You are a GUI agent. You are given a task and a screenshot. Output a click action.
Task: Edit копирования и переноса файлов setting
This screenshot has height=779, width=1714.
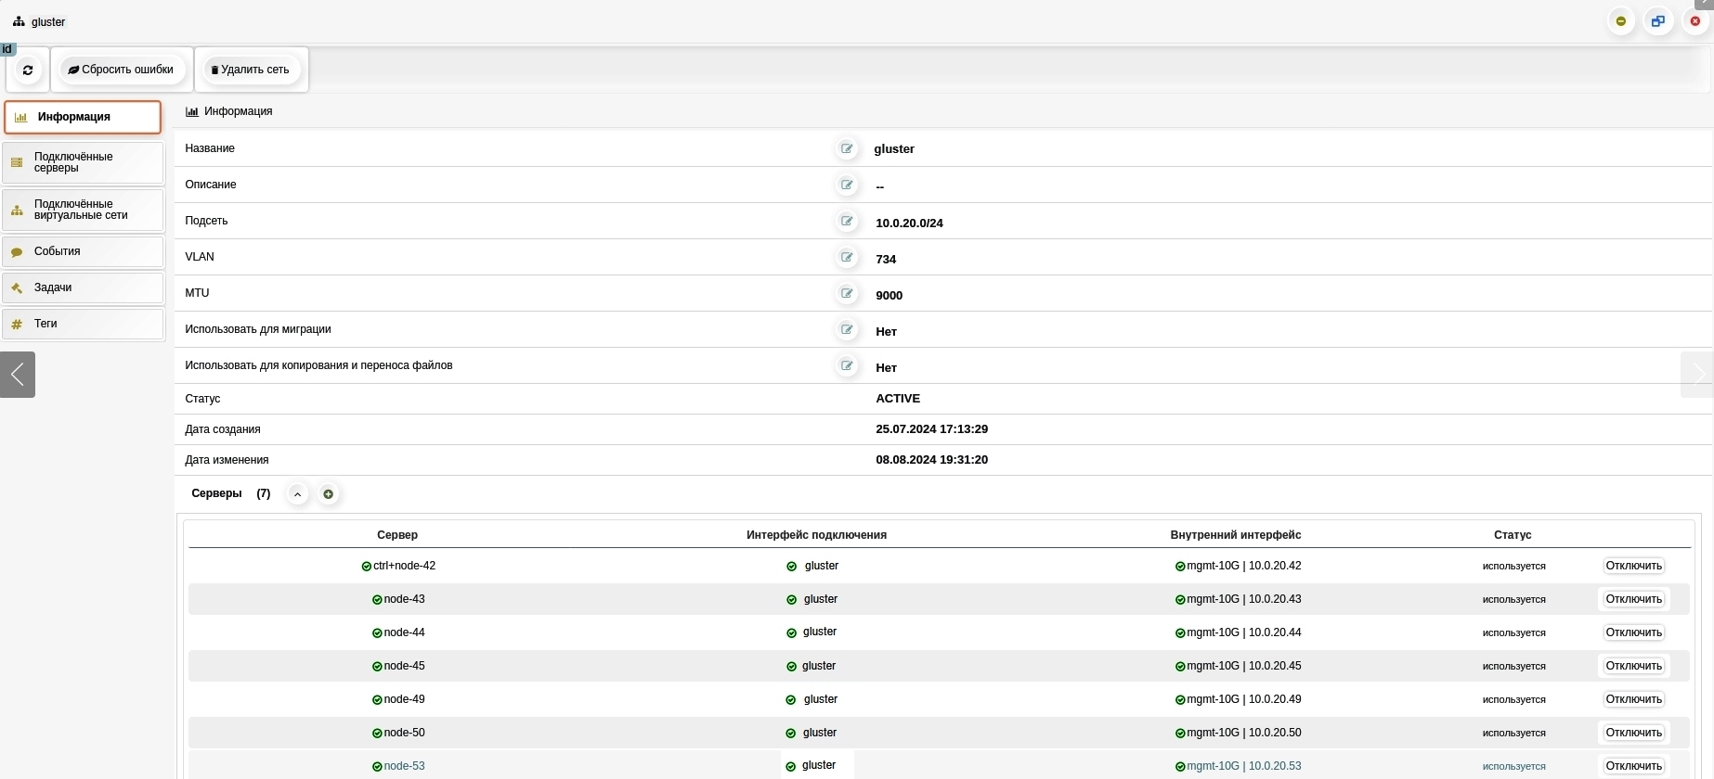(847, 365)
